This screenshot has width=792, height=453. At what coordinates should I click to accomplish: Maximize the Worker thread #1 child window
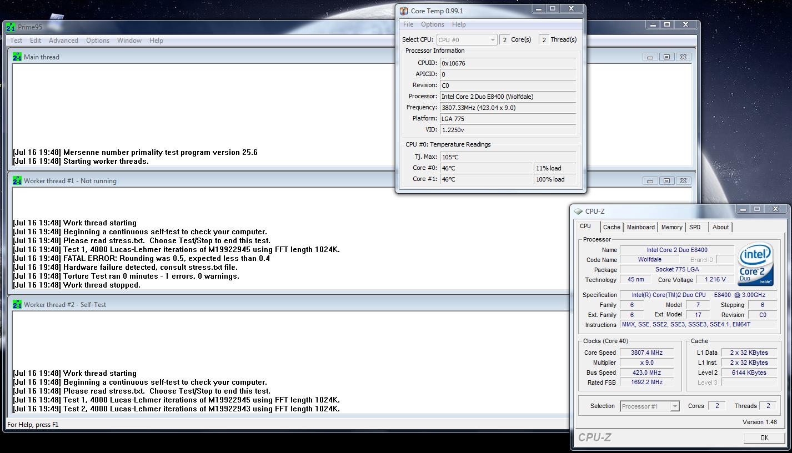[x=667, y=181]
